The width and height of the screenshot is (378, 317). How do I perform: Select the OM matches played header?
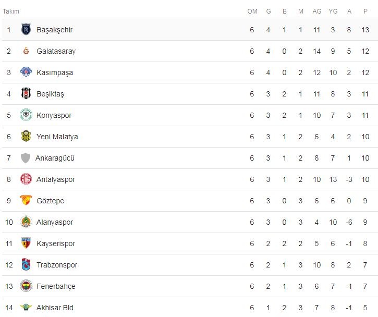pos(252,11)
